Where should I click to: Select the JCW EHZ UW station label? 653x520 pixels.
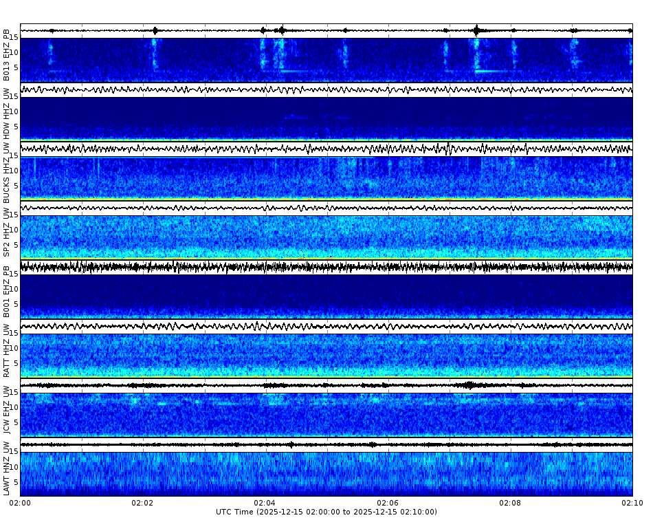click(x=6, y=413)
